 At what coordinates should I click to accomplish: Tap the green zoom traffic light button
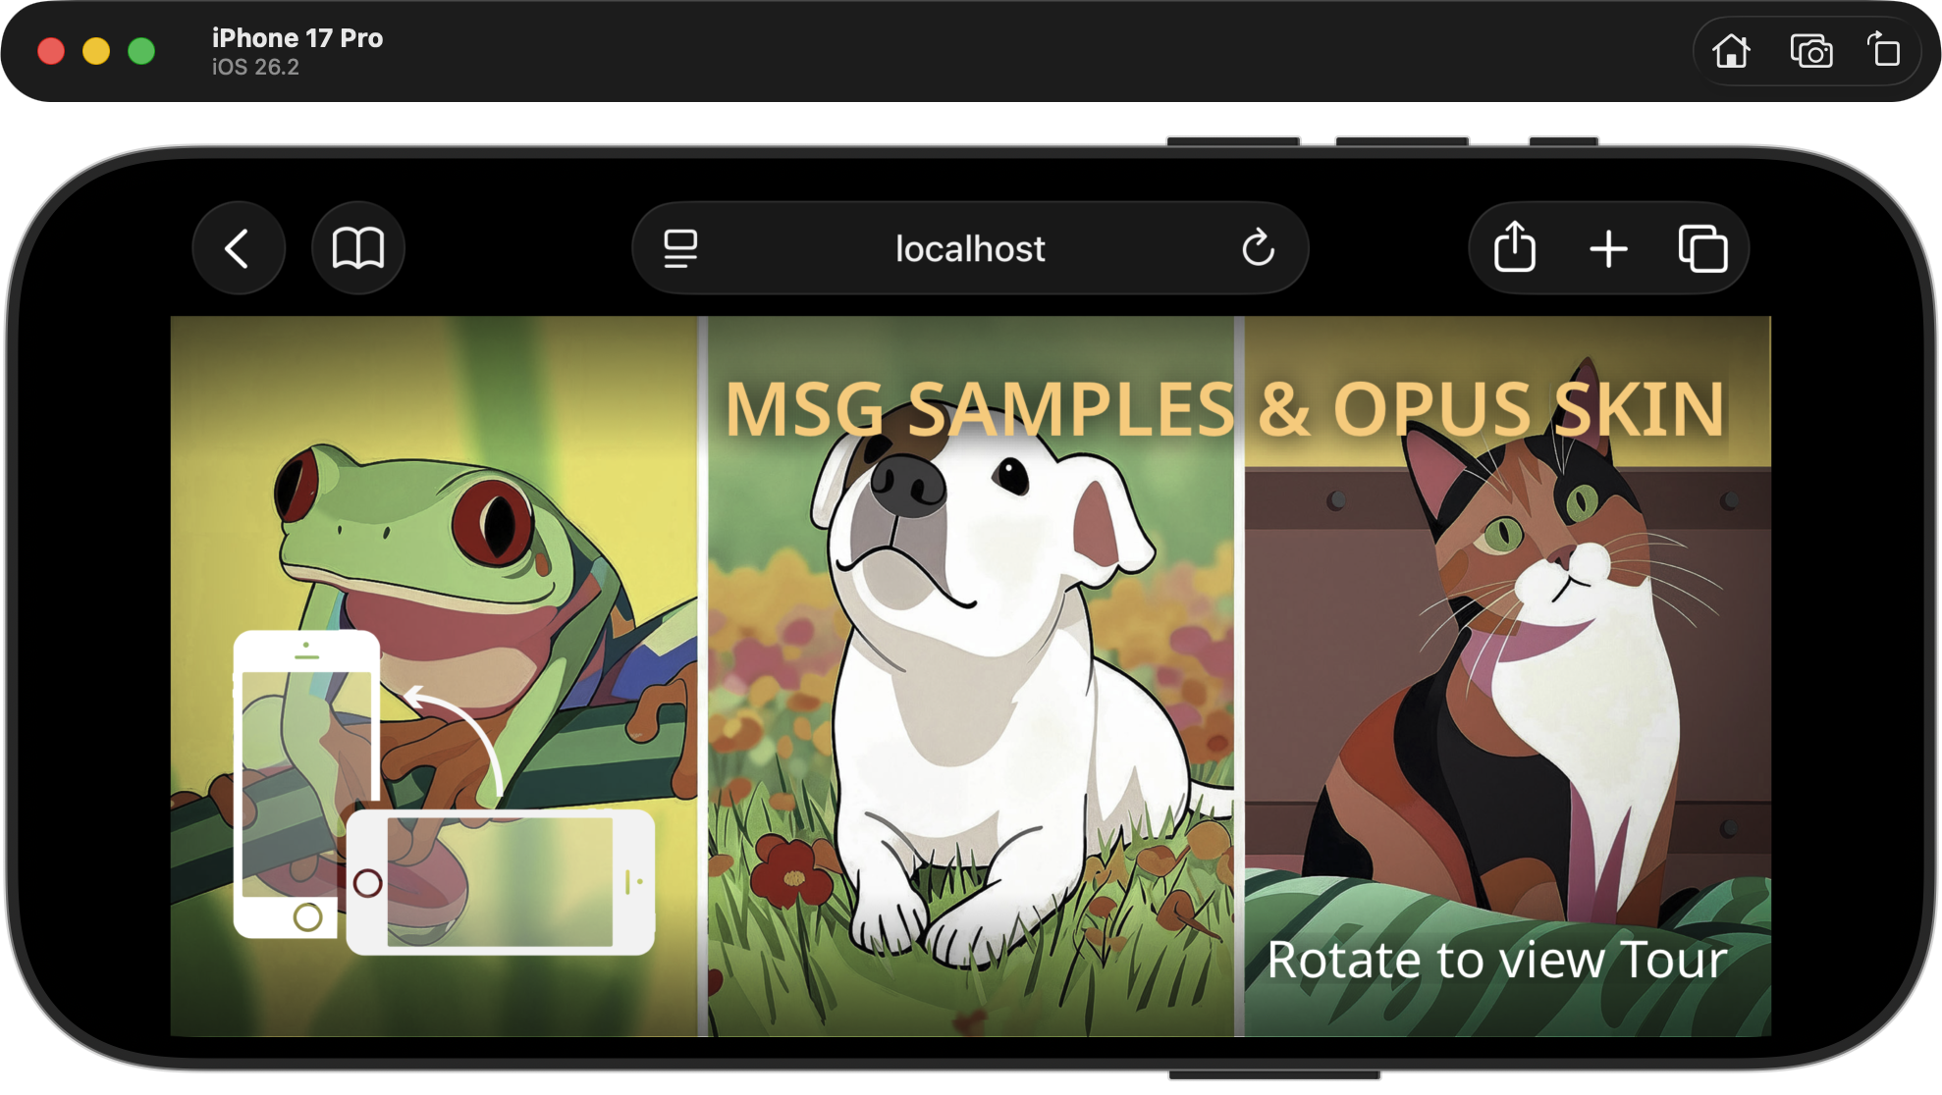click(140, 51)
